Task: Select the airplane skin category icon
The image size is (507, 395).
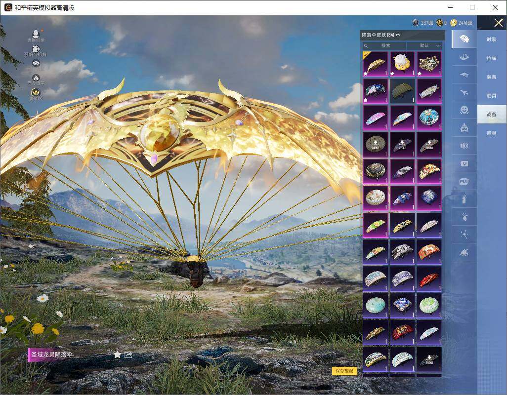Action: coord(464,93)
